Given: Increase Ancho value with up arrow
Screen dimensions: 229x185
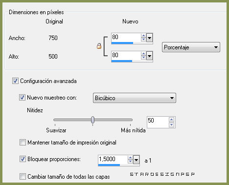Looking at the screenshot, I should (143, 36).
